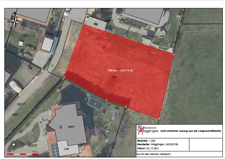Click the Schu shed building
Viewport: 225px width, 159px height.
[x=47, y=44]
